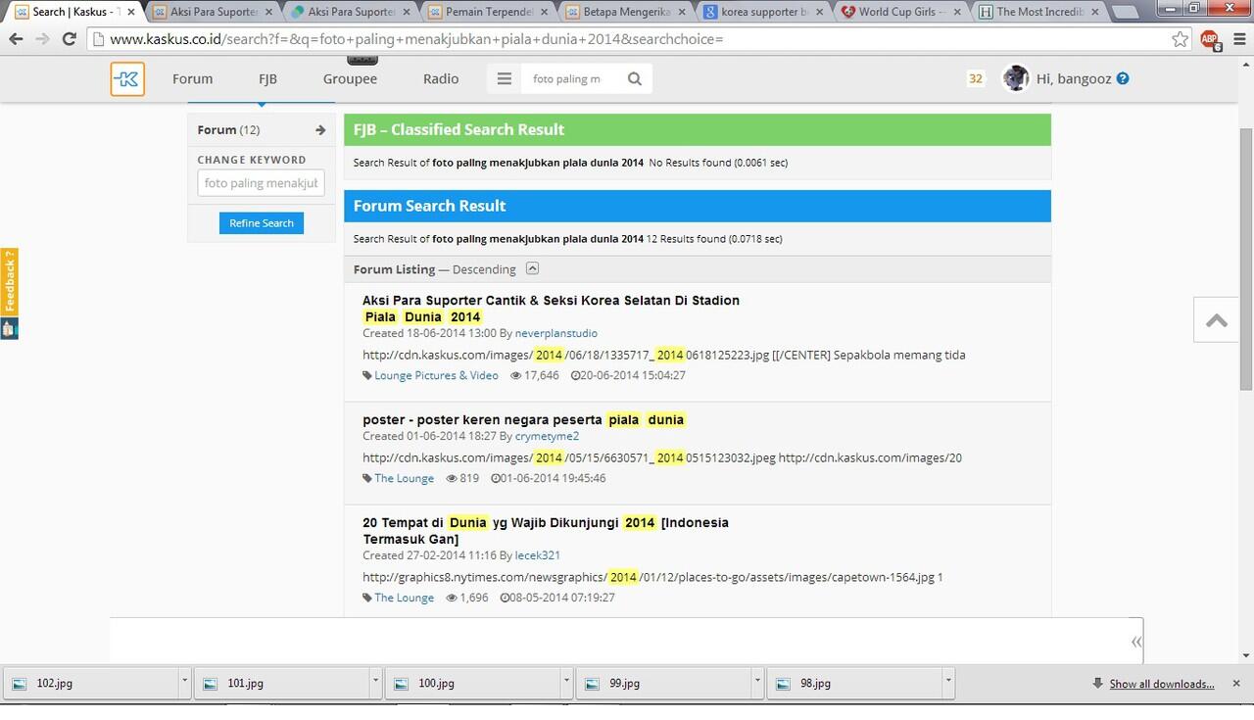Viewport: 1254px width, 720px height.
Task: Click the Change Keyword input field
Action: point(261,183)
